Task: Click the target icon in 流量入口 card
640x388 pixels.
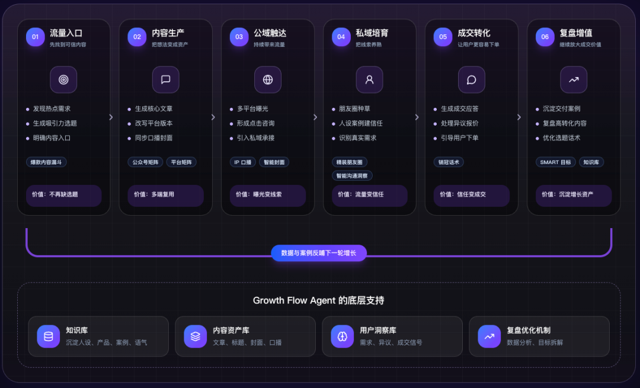Action: 63,79
